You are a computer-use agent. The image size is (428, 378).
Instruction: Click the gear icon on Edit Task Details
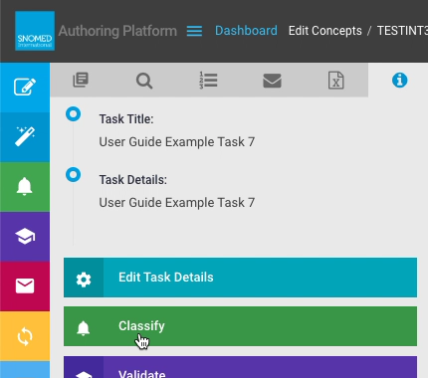coord(84,280)
